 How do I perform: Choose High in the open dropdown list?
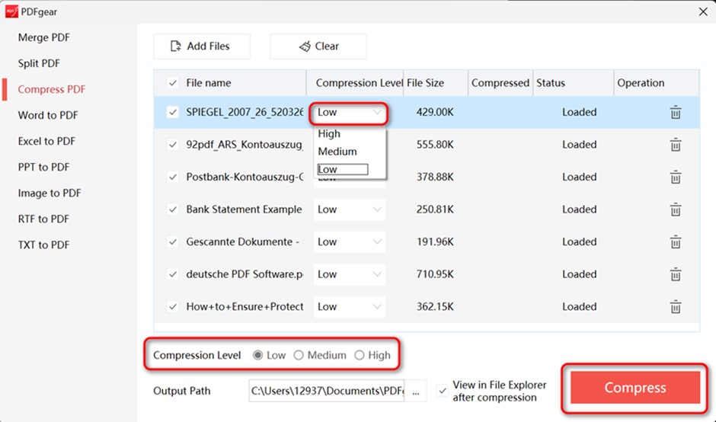[350, 134]
